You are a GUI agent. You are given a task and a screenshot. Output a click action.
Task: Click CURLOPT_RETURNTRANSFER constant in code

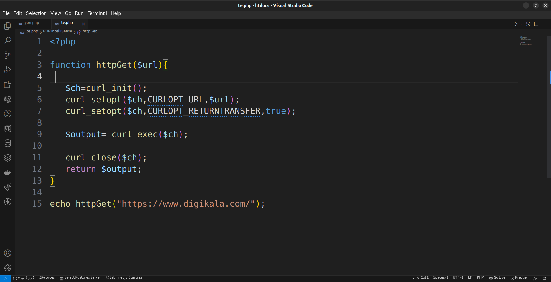[x=204, y=111]
